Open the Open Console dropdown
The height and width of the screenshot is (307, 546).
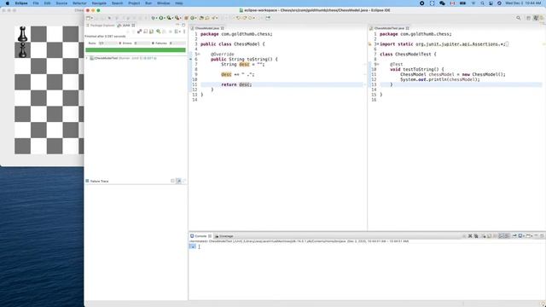(x=531, y=236)
